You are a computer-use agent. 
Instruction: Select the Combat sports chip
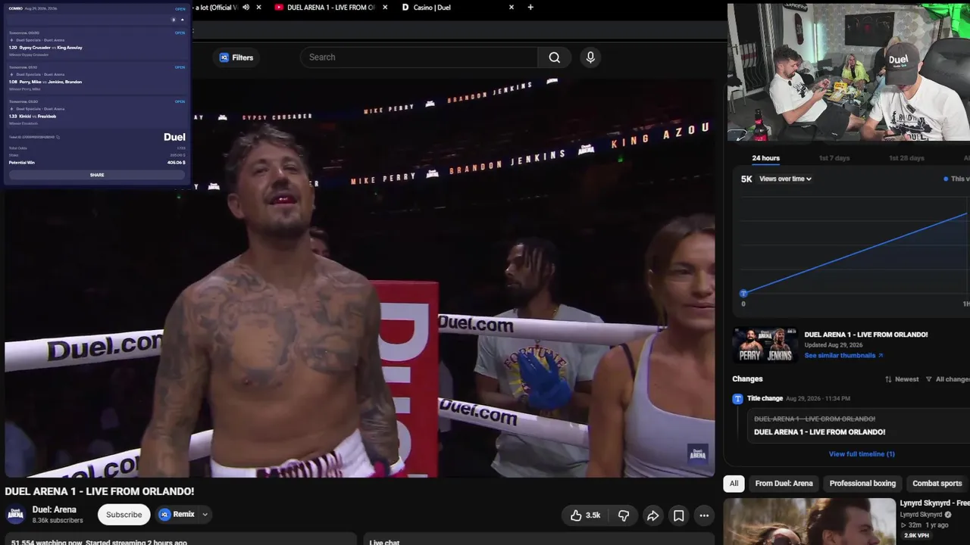point(937,484)
